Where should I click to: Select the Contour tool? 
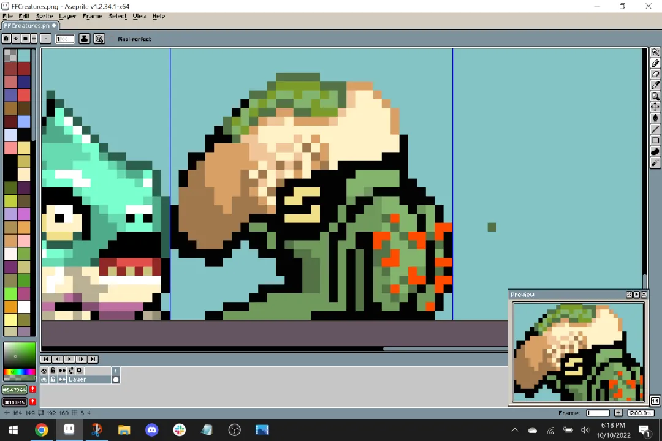tap(655, 151)
